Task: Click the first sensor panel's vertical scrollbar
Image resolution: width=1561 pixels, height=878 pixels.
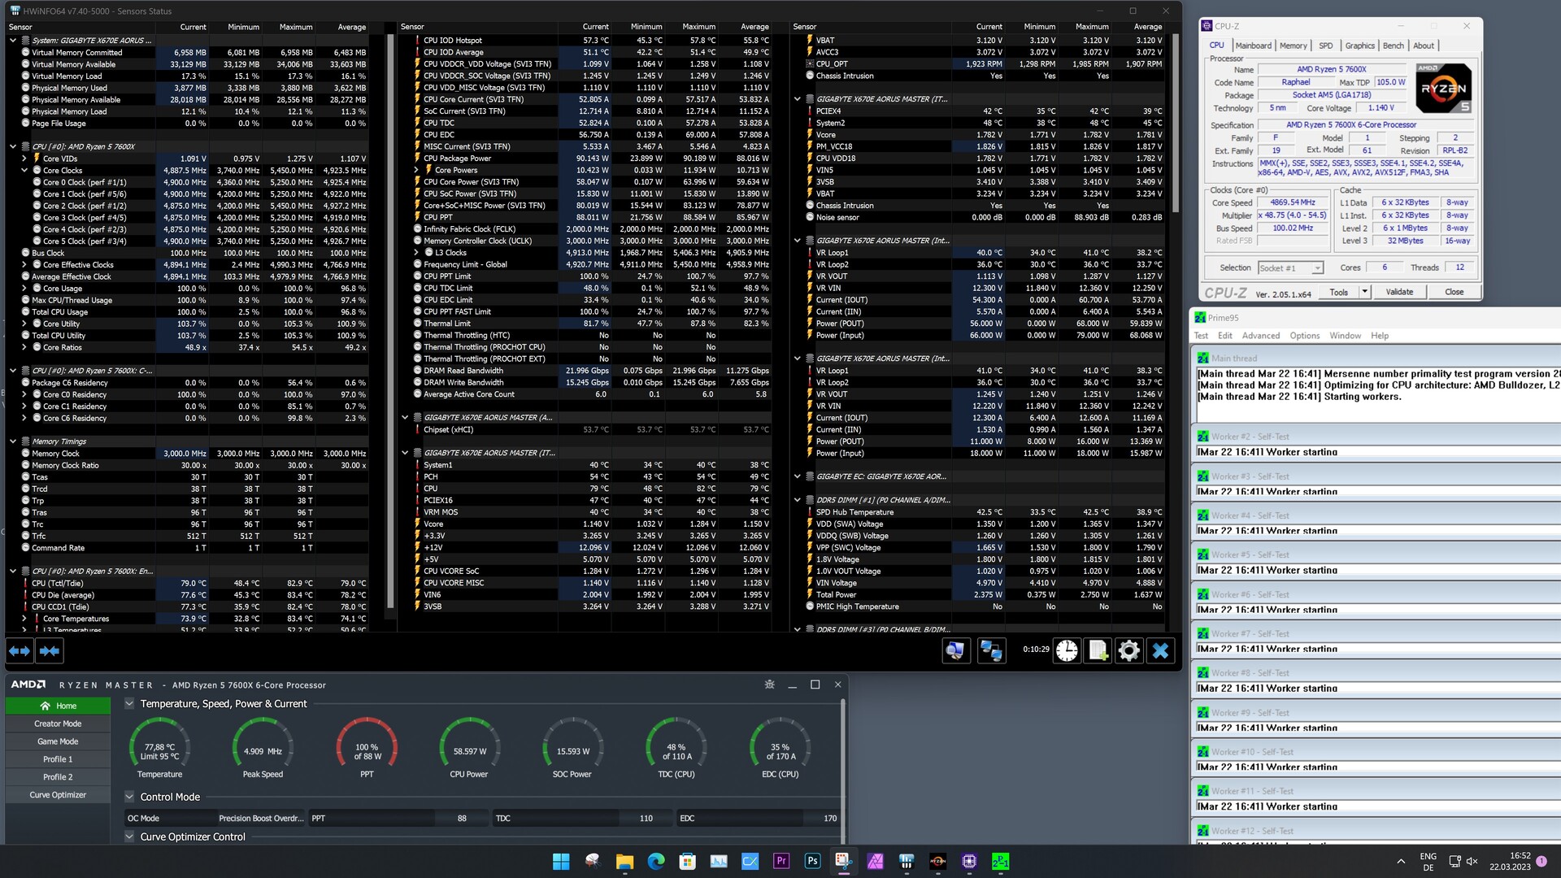Action: tap(390, 325)
